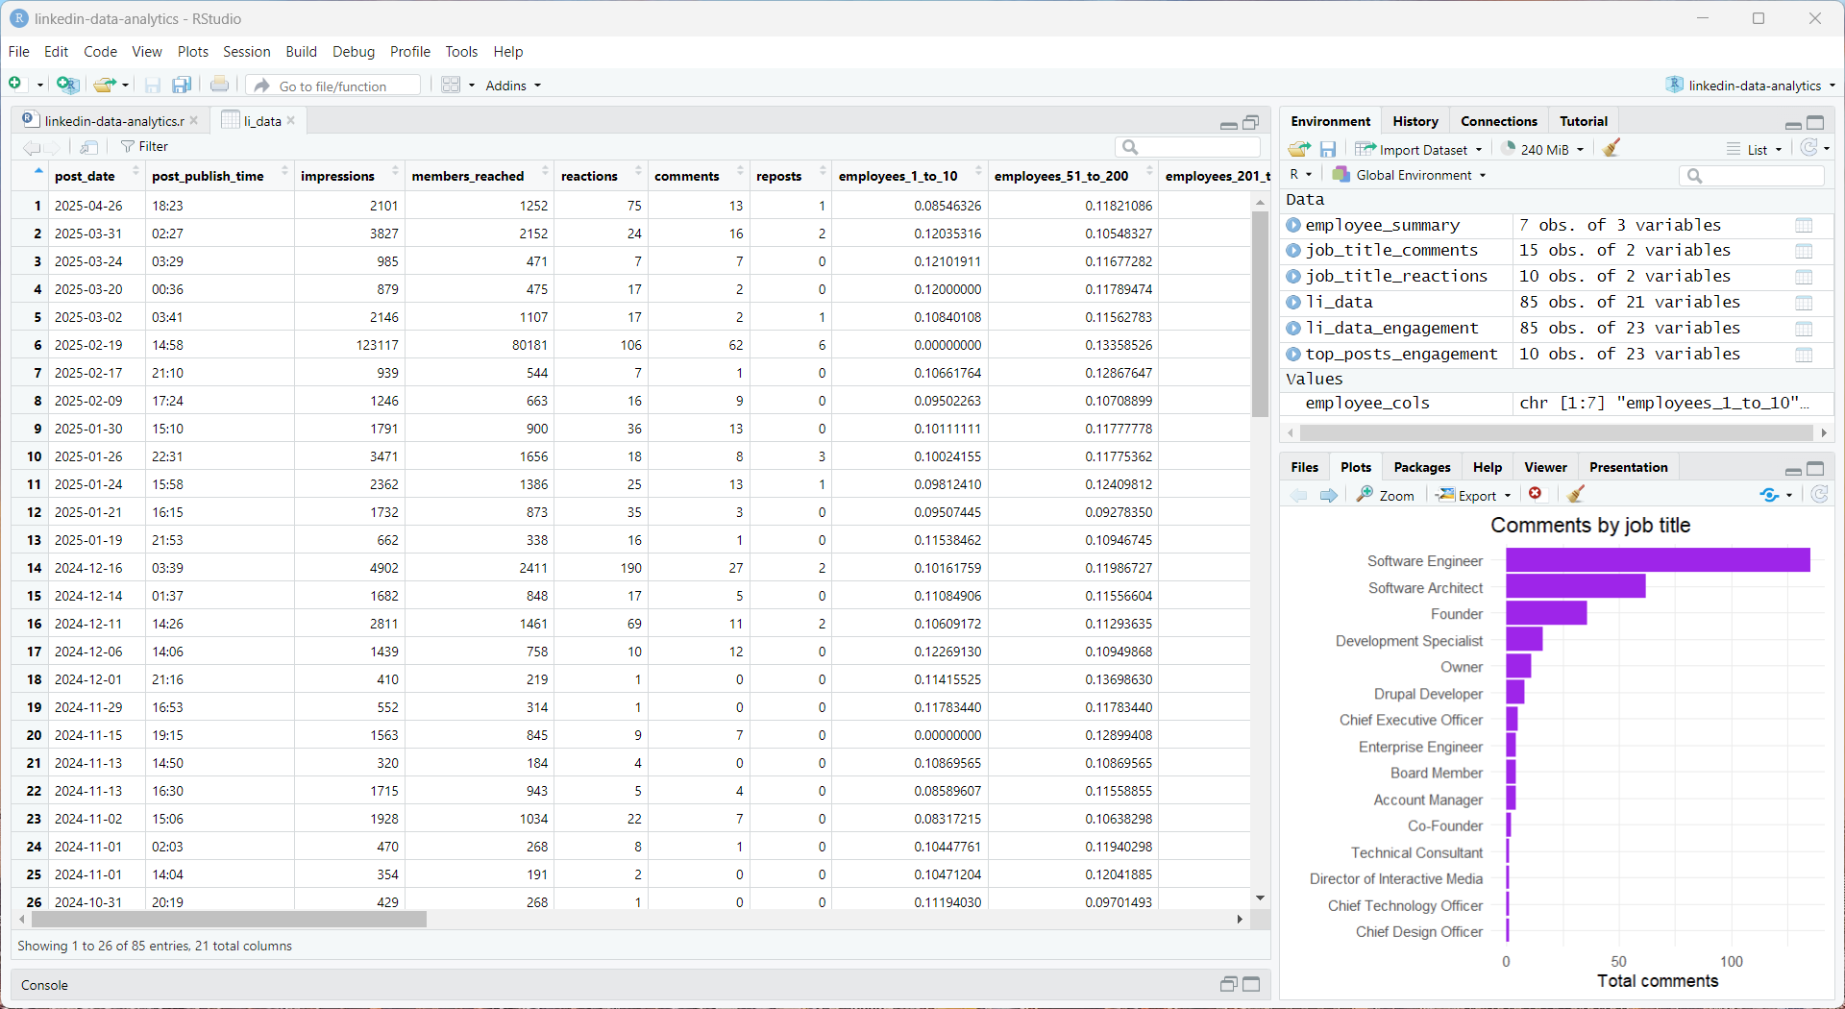Expand li_data_engagement object details

(x=1293, y=329)
